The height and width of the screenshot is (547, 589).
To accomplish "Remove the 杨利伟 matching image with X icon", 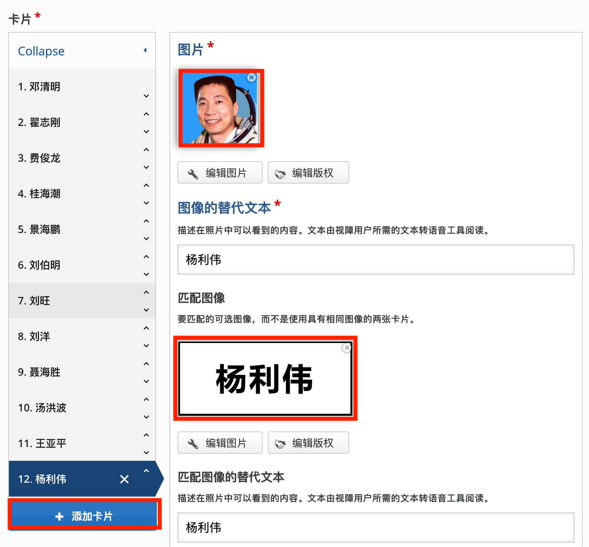I will 346,348.
